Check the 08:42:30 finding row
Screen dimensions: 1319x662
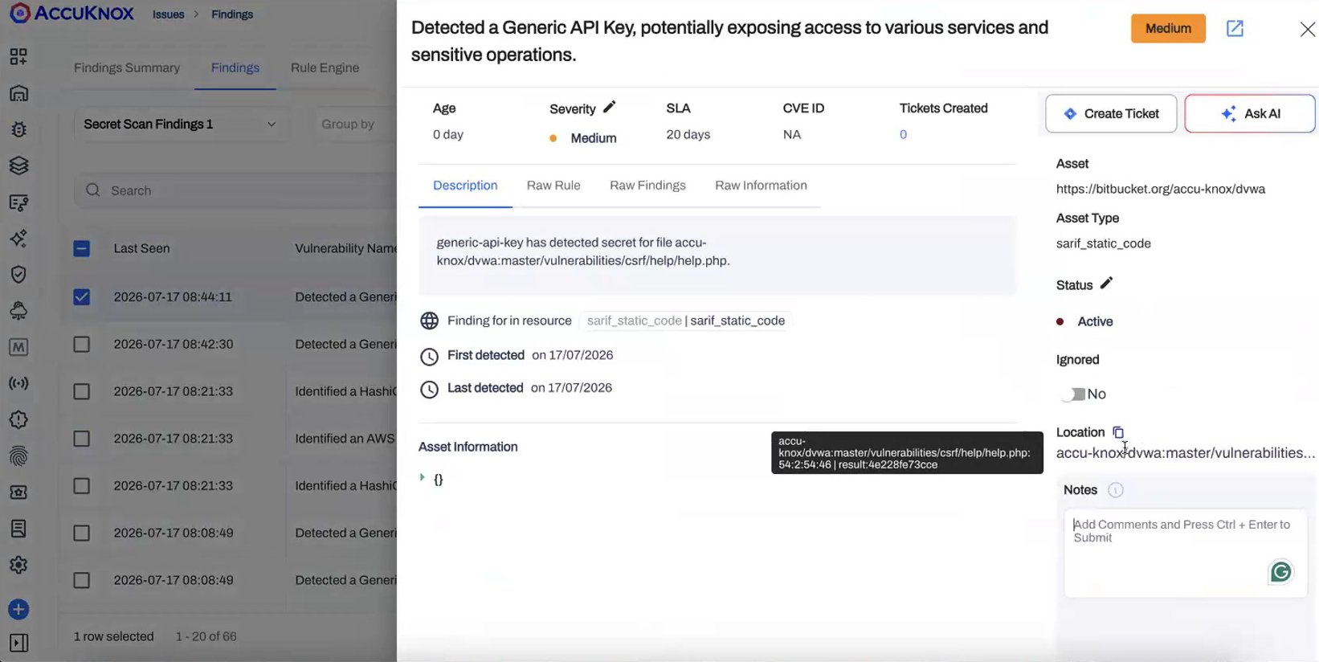[x=81, y=344]
